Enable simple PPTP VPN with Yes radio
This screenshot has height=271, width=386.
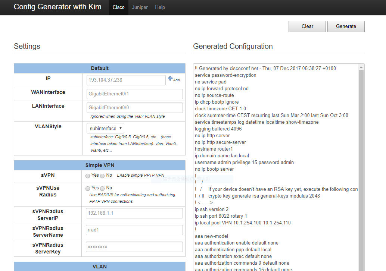pos(88,176)
